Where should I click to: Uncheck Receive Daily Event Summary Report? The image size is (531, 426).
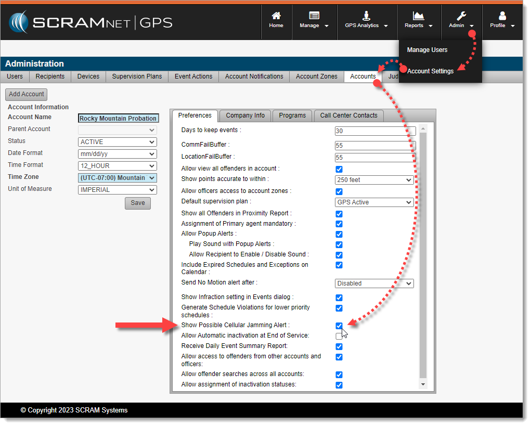click(339, 346)
